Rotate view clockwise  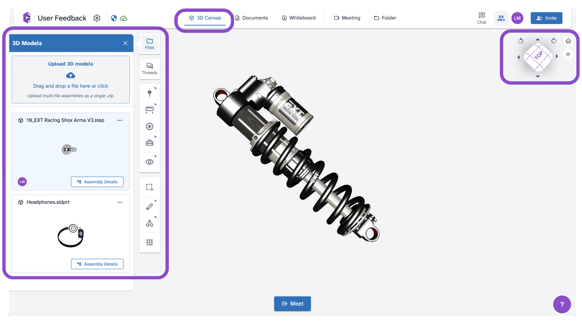click(x=554, y=41)
